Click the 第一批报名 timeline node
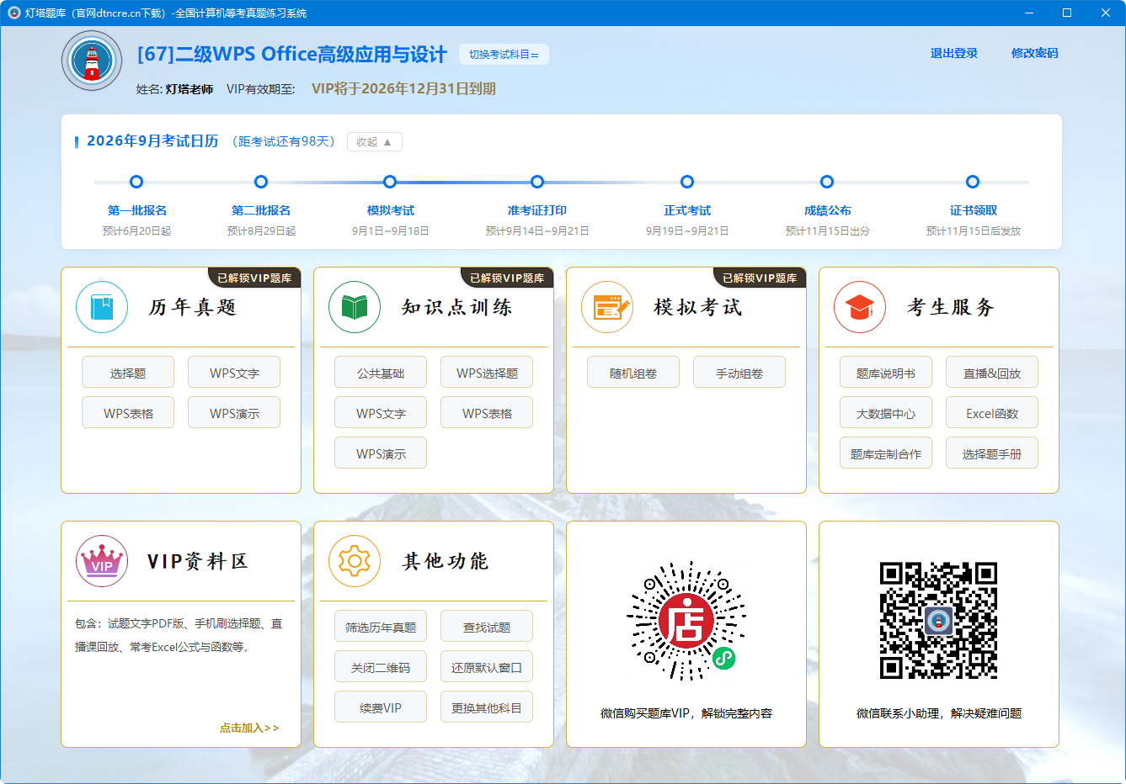 (136, 182)
